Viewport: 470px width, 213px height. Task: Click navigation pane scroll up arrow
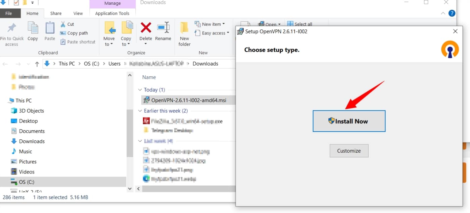[130, 75]
